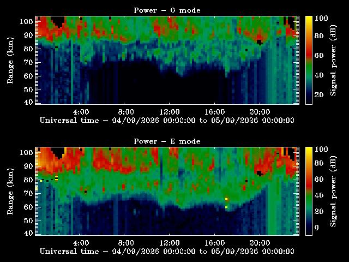This screenshot has height=262, width=349.
Task: Click the 20:00 time tick on the E mode plot
Action: coord(260,242)
